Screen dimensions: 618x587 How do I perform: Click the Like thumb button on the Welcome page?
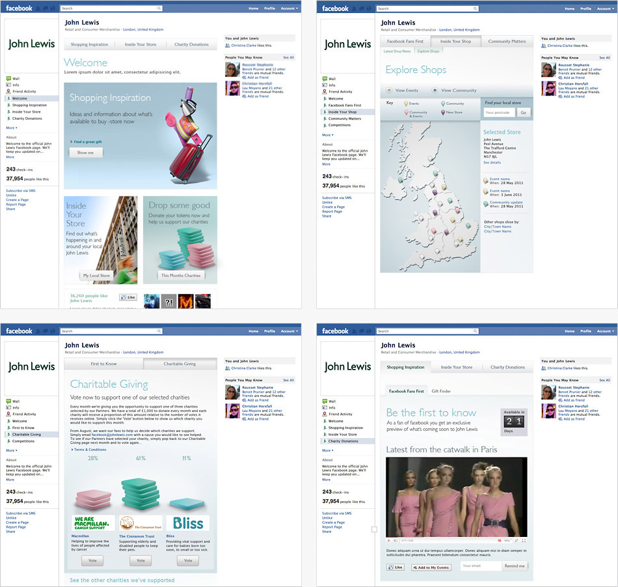pos(128,297)
